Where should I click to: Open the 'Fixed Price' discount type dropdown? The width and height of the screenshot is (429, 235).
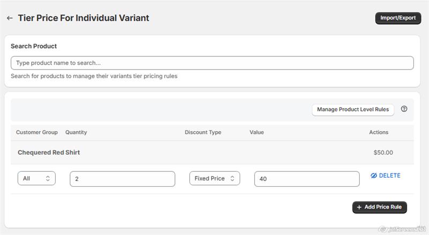click(214, 179)
